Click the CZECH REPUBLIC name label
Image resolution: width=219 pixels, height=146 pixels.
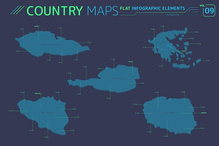click(x=51, y=45)
